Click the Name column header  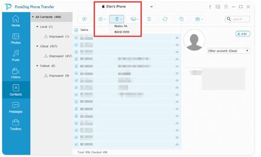click(84, 30)
